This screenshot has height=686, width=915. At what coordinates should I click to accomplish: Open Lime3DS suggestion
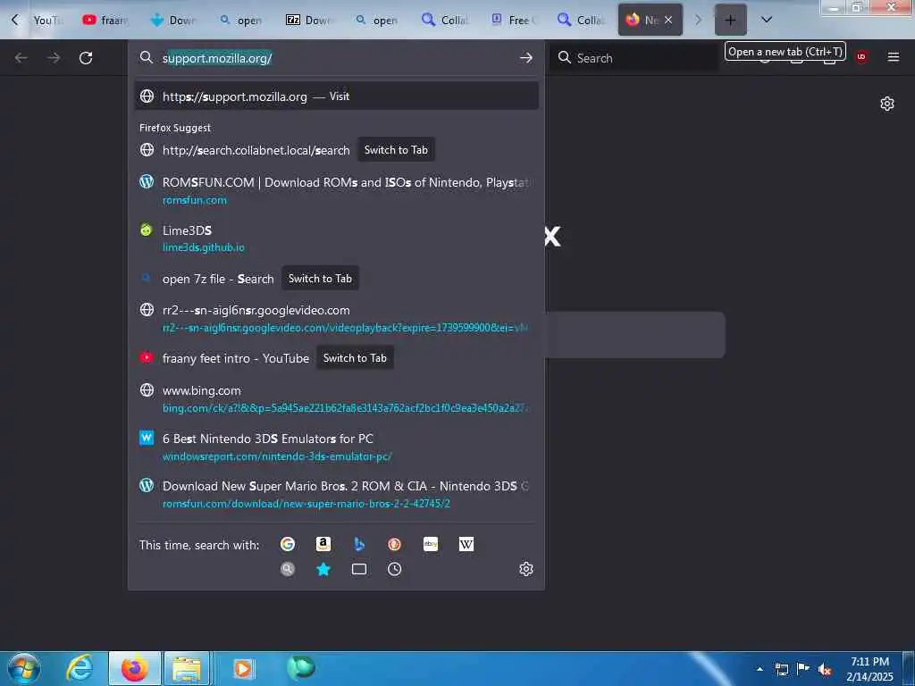[x=336, y=238]
